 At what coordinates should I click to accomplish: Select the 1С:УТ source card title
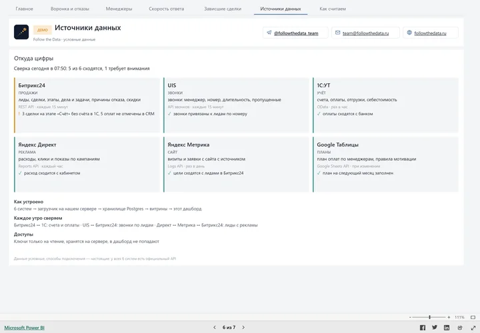click(x=323, y=85)
